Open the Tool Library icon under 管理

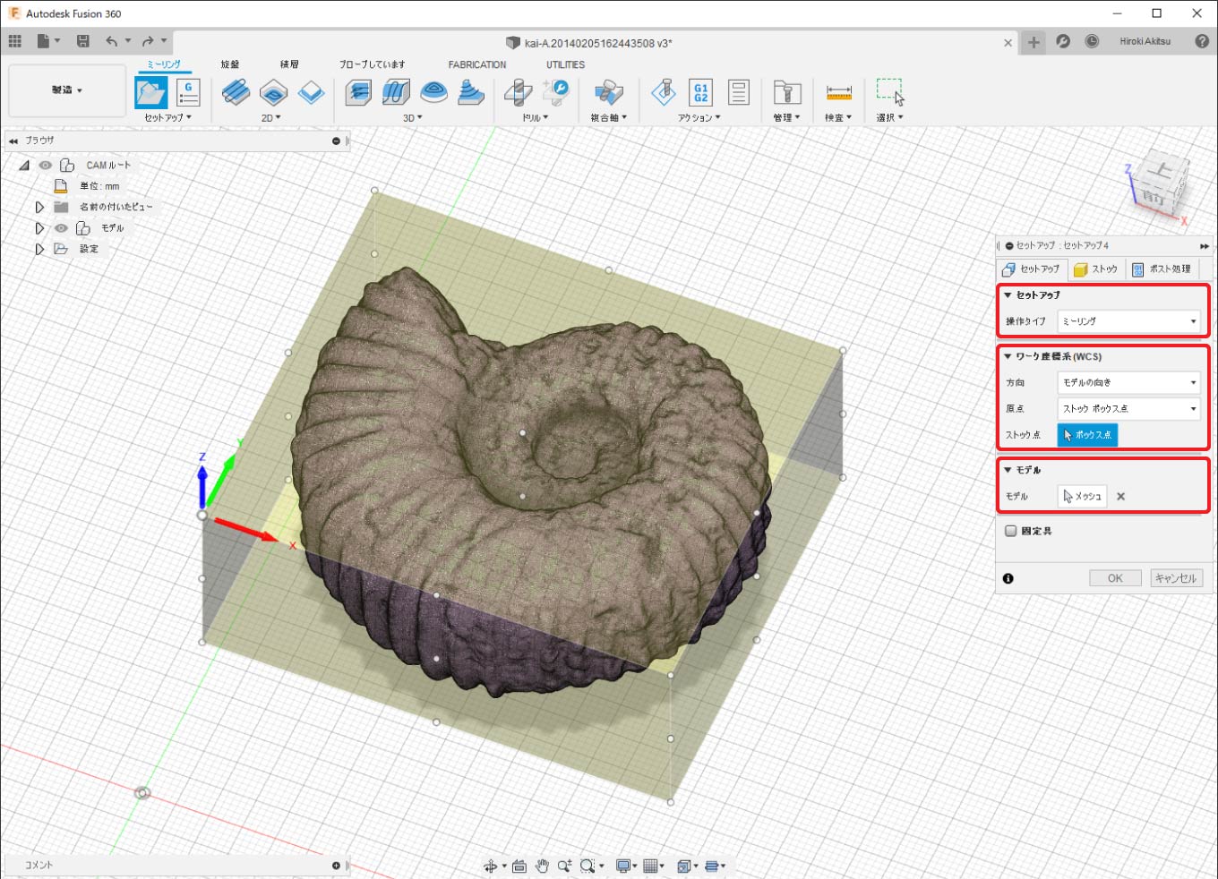786,92
